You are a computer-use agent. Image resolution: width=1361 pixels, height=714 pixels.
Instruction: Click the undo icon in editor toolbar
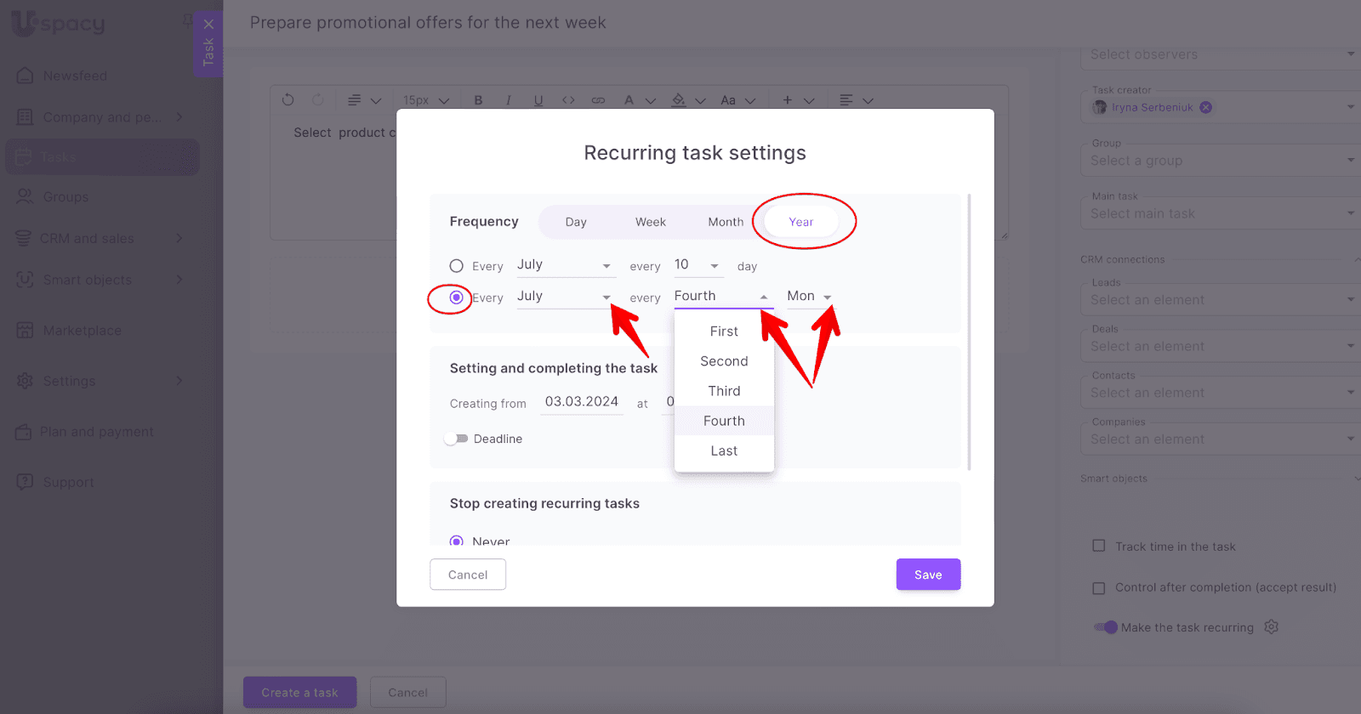(x=288, y=100)
